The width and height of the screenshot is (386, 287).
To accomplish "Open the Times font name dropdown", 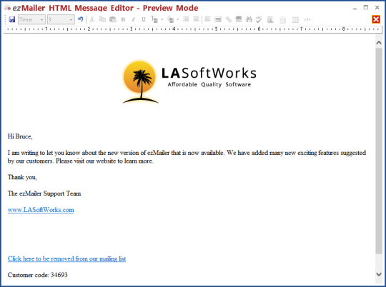I will 31,19.
